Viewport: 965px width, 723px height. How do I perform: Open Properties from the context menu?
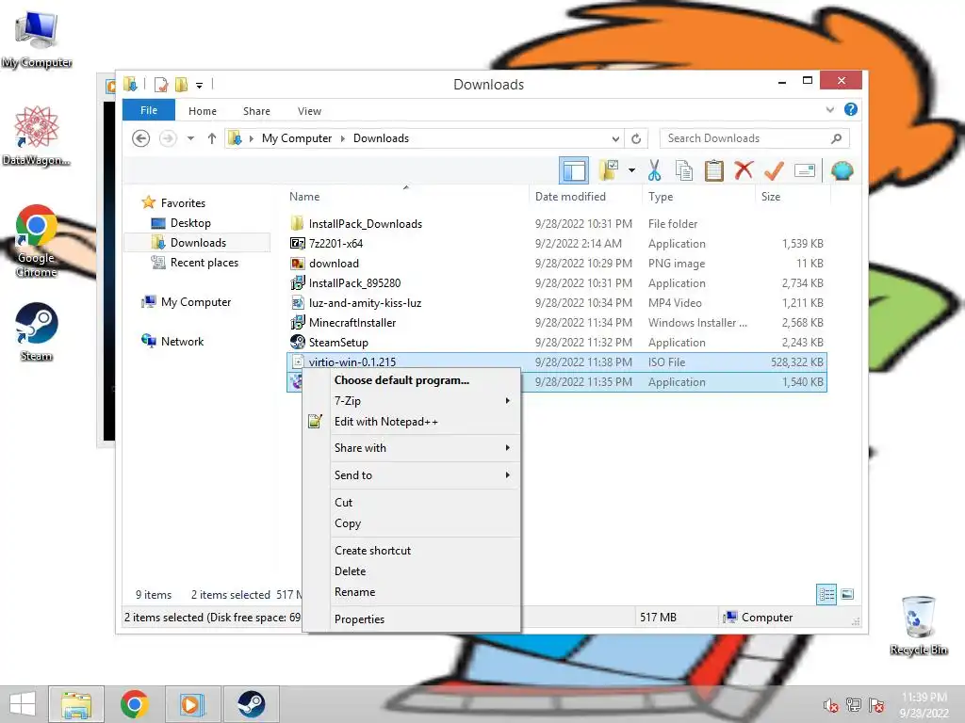(412, 619)
